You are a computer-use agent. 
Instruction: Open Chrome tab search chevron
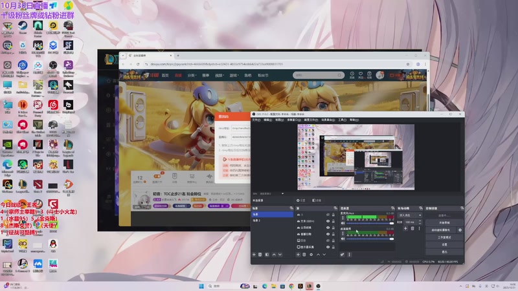click(x=123, y=56)
